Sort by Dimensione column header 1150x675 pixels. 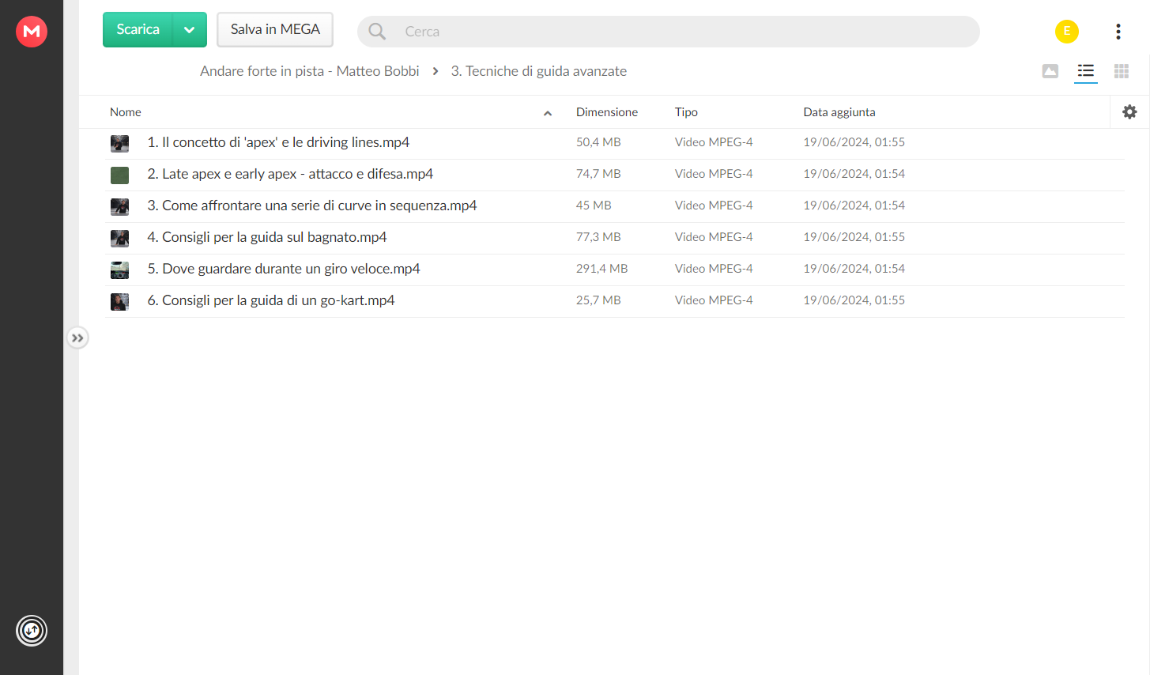607,112
